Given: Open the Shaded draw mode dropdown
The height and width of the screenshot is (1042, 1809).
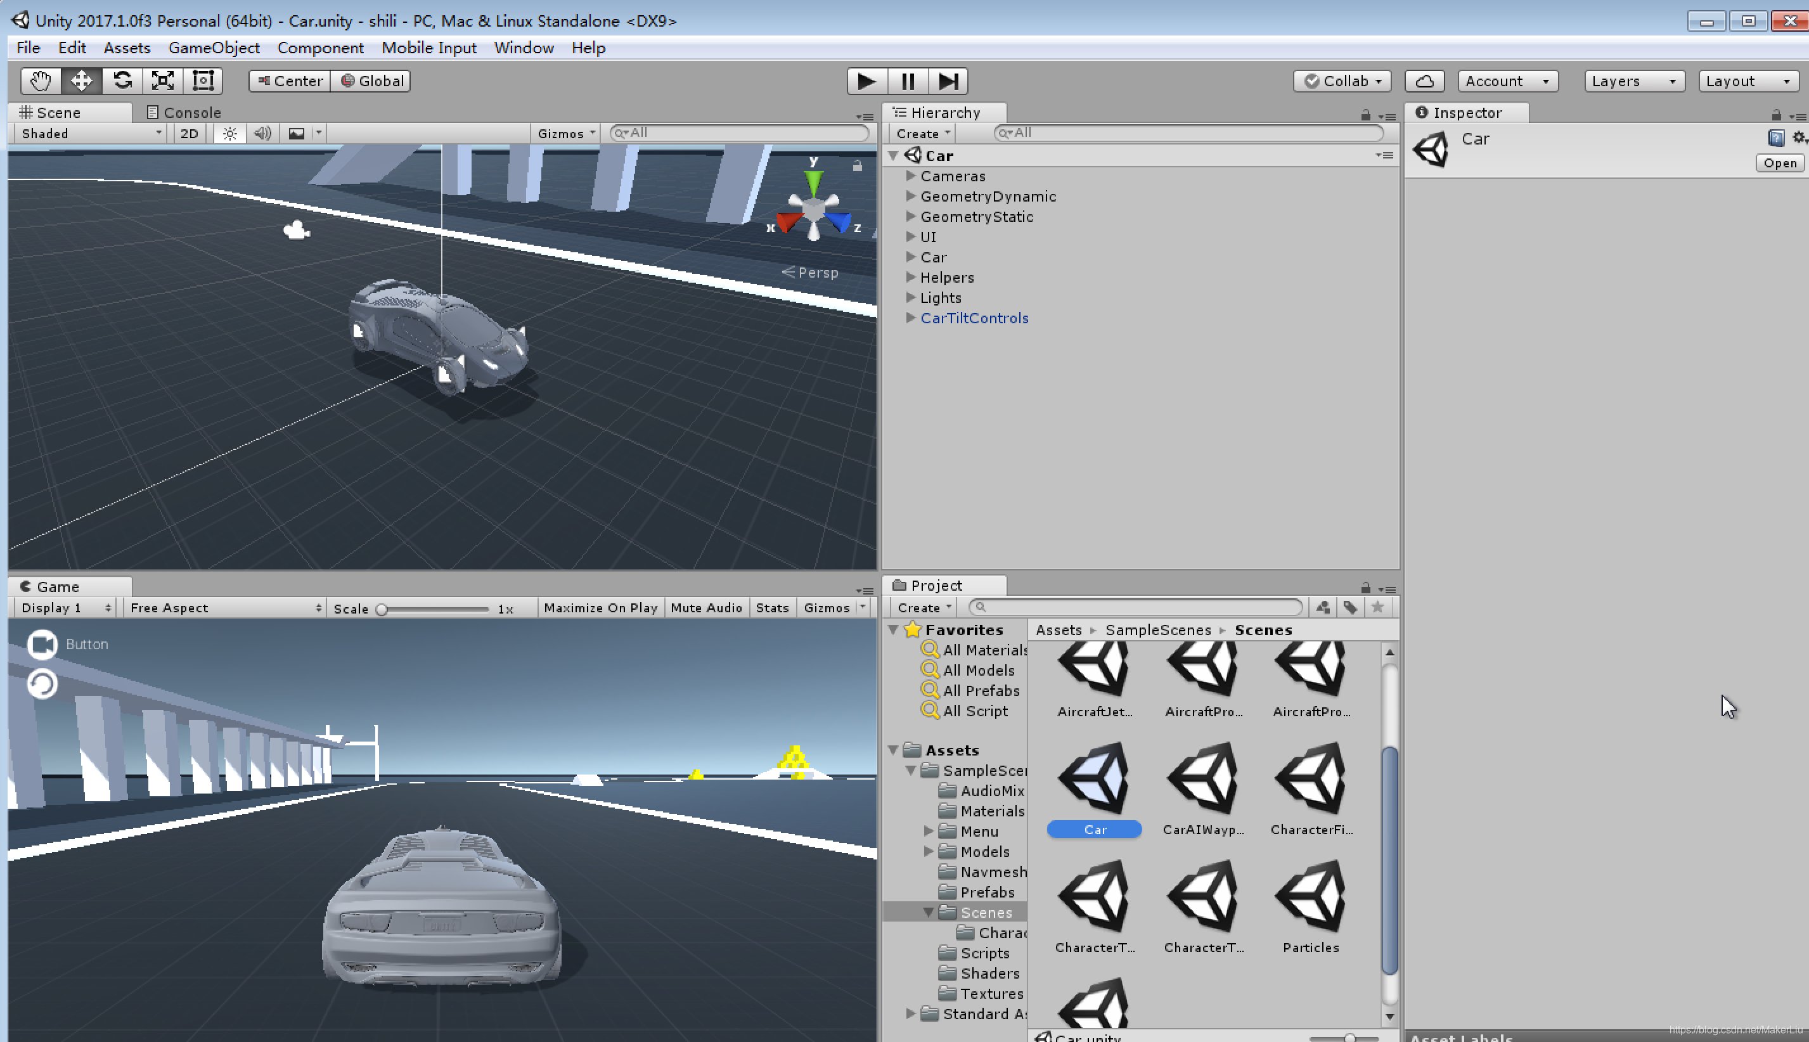Looking at the screenshot, I should click(x=91, y=133).
